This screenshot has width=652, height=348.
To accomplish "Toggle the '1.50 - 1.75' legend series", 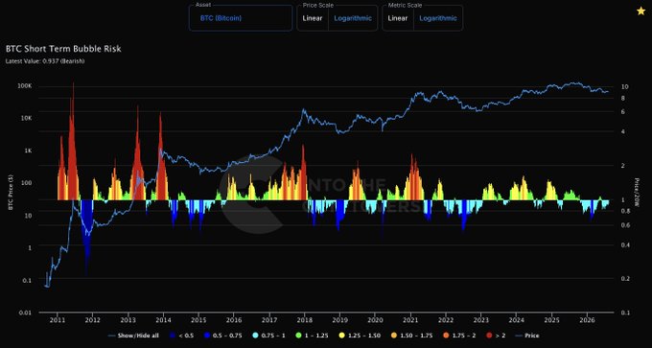I will (x=412, y=336).
